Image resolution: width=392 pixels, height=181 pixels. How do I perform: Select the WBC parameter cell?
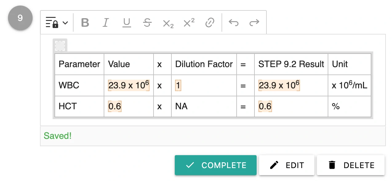(79, 85)
